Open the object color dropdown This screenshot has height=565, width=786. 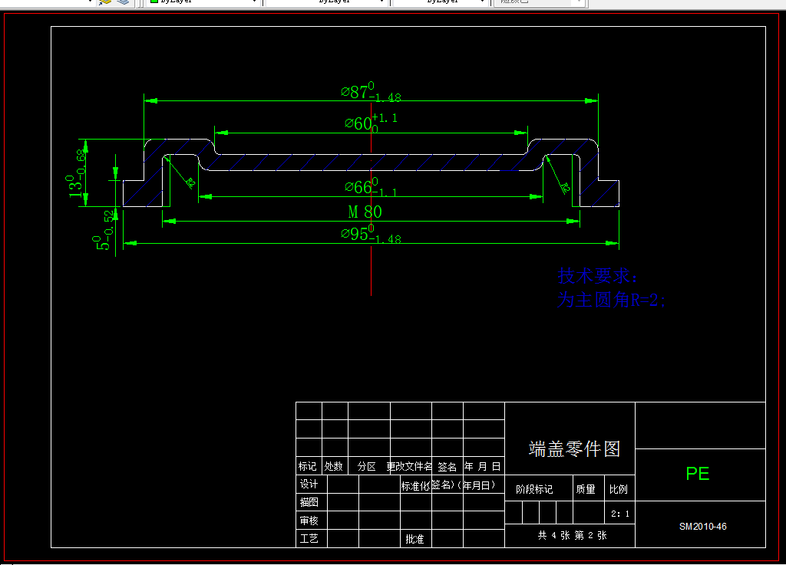tap(253, 2)
